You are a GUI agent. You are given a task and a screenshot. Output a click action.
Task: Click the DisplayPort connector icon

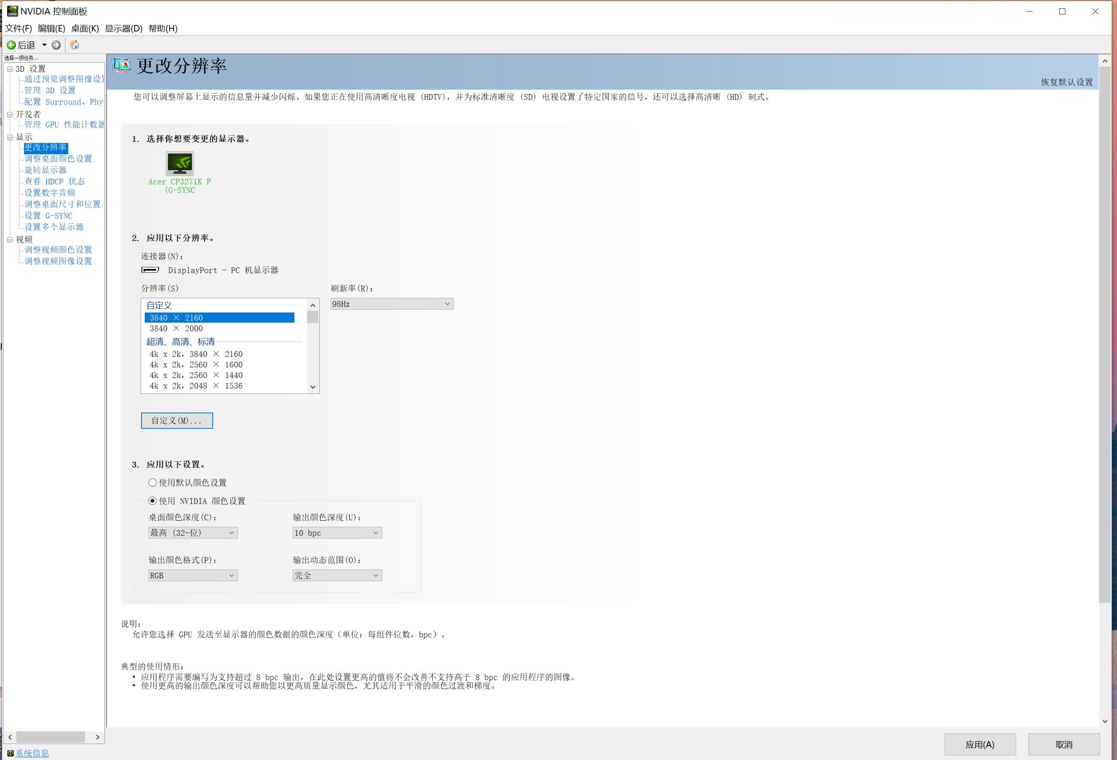150,270
